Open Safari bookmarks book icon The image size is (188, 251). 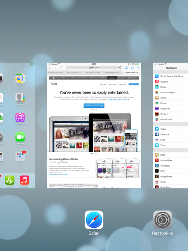126,67
